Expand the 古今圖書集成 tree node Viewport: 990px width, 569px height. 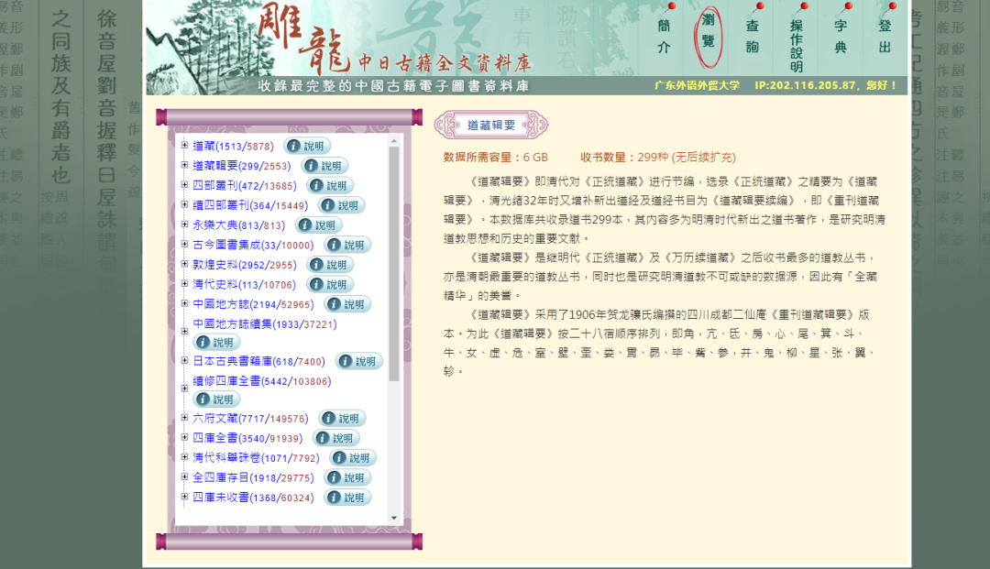pyautogui.click(x=184, y=245)
